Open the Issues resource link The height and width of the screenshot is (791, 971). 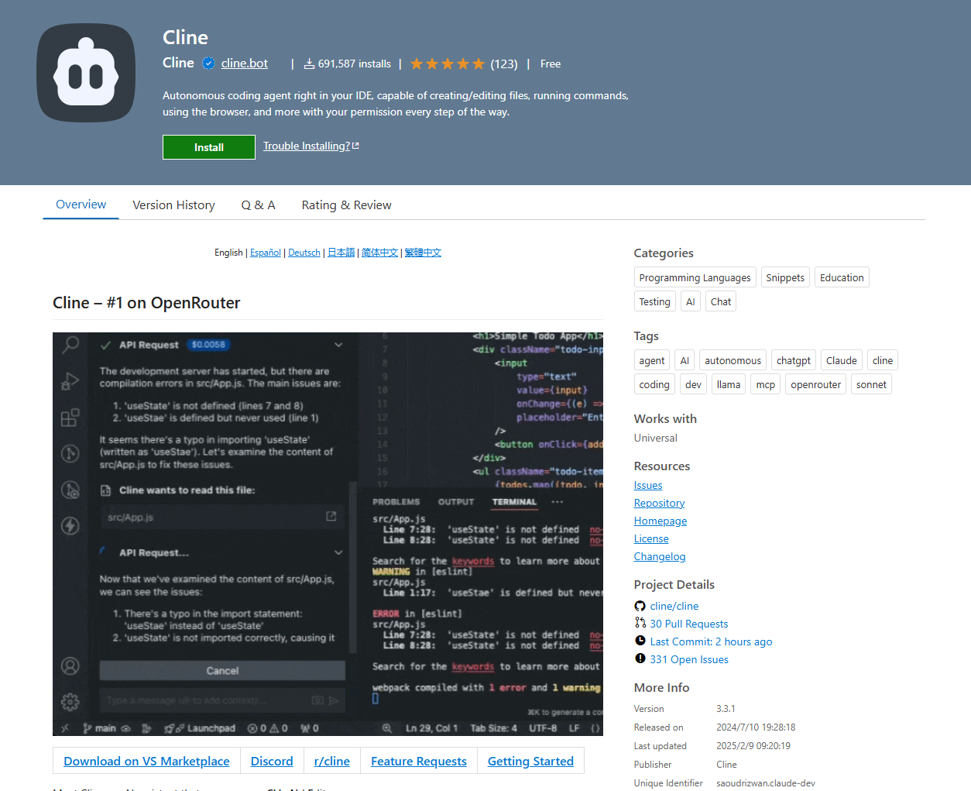(x=648, y=485)
